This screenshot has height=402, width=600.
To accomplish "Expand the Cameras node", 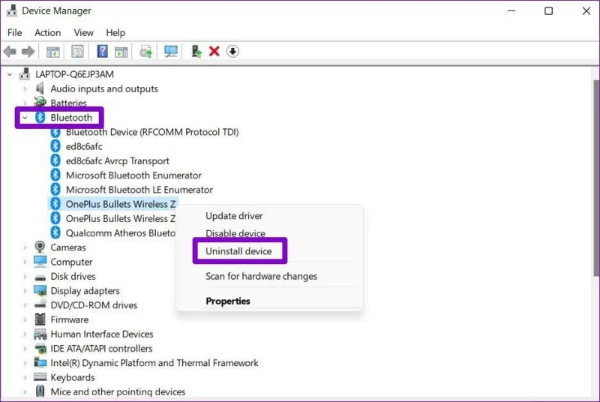I will [x=25, y=247].
